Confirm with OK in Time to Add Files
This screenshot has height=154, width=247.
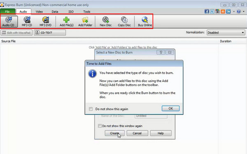(x=170, y=109)
